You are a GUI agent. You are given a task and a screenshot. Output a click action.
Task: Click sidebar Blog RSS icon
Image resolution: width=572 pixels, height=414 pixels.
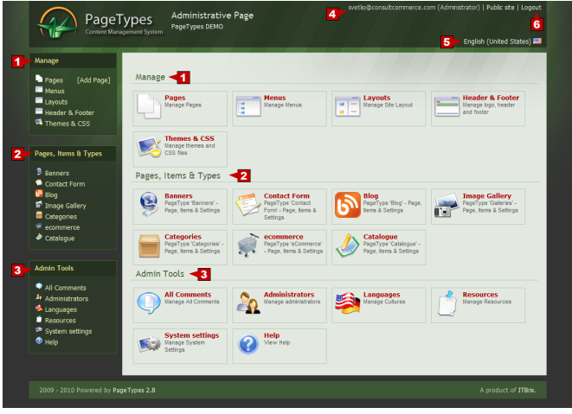click(x=39, y=194)
